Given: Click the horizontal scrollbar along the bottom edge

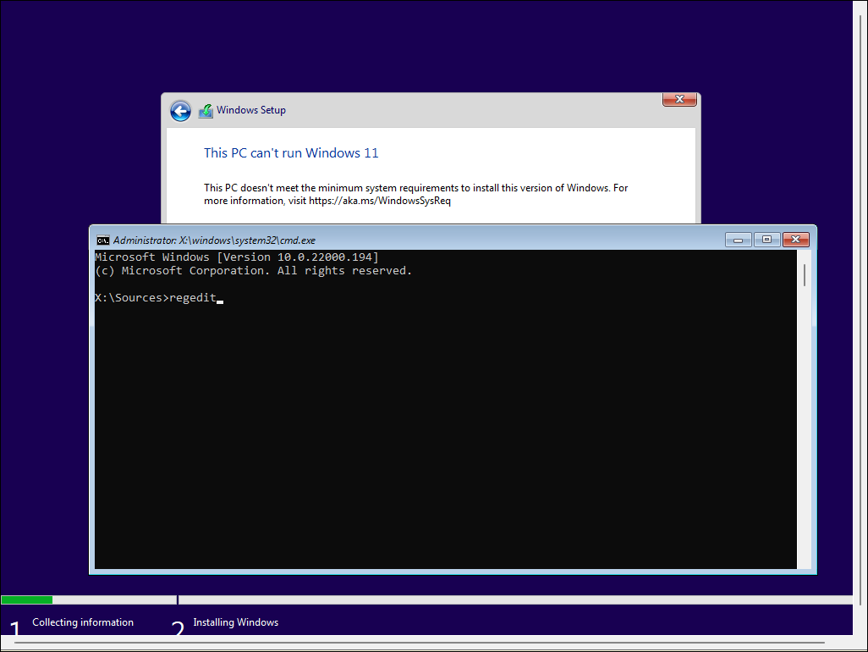Looking at the screenshot, I should point(420,643).
